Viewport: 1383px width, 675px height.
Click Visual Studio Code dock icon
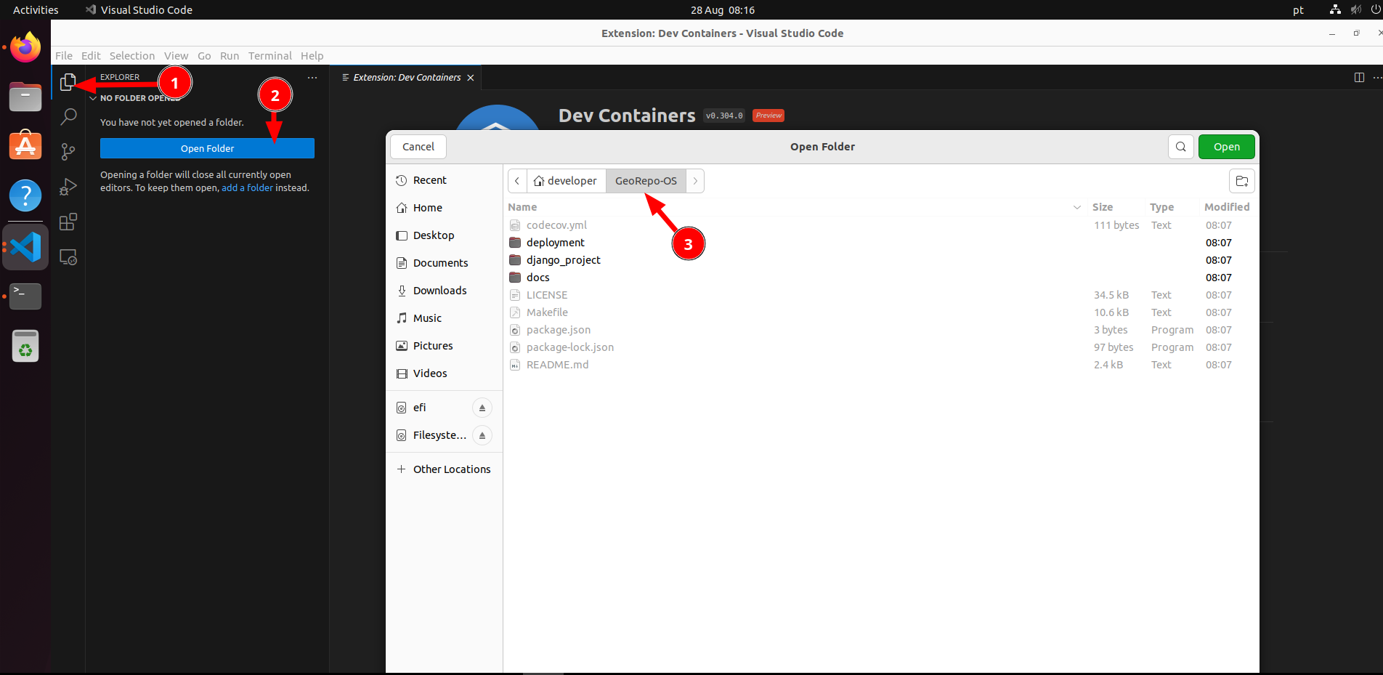point(25,247)
